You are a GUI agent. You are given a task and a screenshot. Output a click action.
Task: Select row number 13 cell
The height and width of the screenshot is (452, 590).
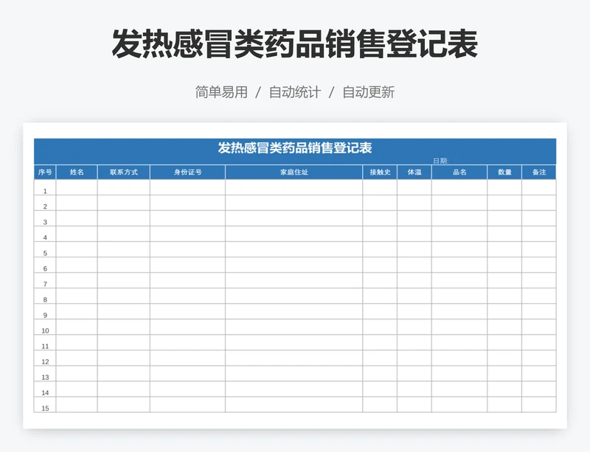click(45, 374)
